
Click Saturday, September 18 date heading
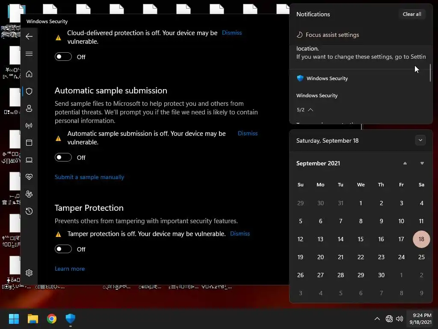pos(327,141)
